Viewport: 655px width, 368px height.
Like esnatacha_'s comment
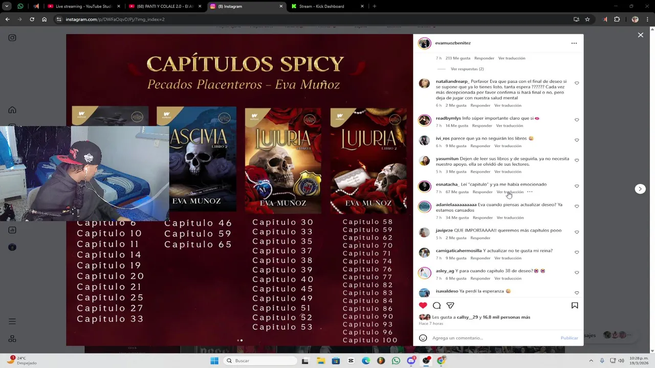click(x=577, y=186)
